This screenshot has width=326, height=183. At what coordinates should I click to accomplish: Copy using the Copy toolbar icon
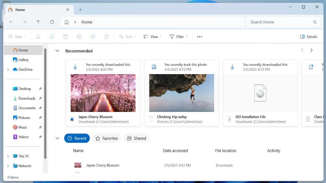tap(52, 36)
